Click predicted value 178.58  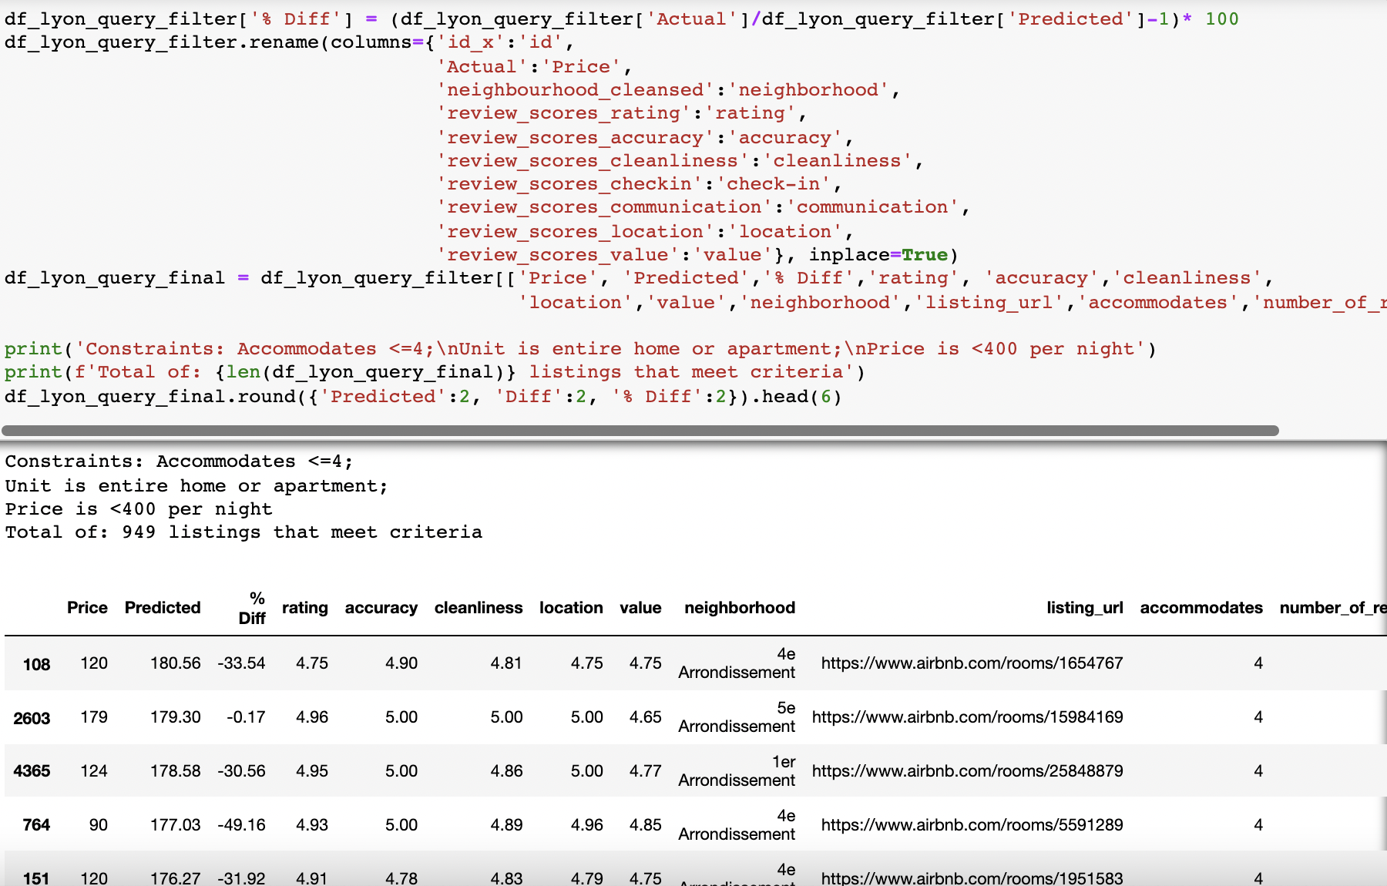[x=176, y=771]
